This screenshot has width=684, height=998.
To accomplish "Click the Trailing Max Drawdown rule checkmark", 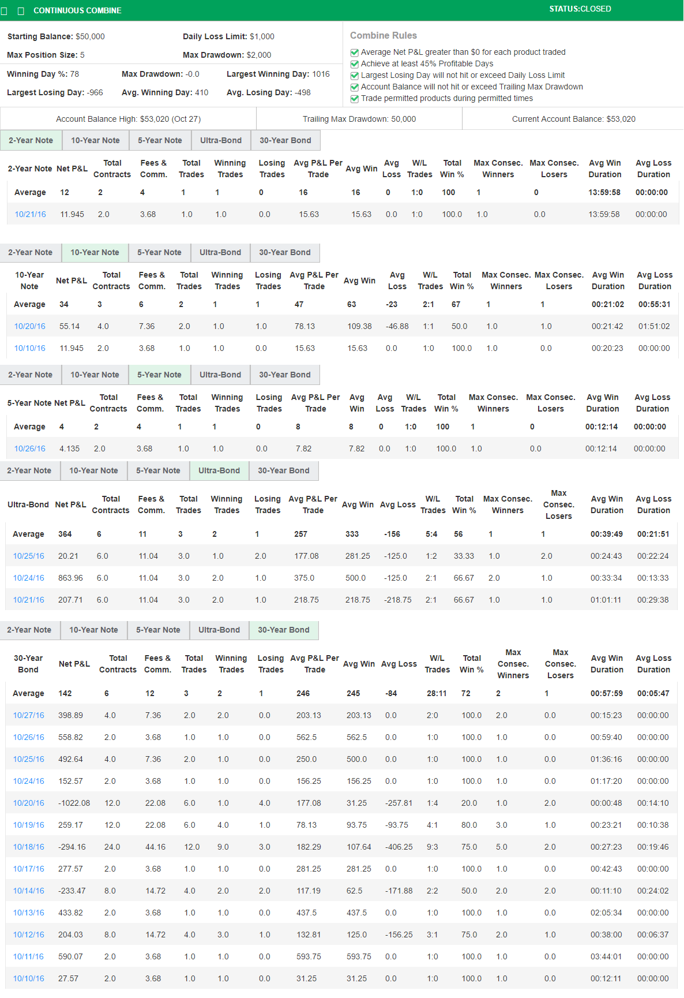I will click(355, 87).
